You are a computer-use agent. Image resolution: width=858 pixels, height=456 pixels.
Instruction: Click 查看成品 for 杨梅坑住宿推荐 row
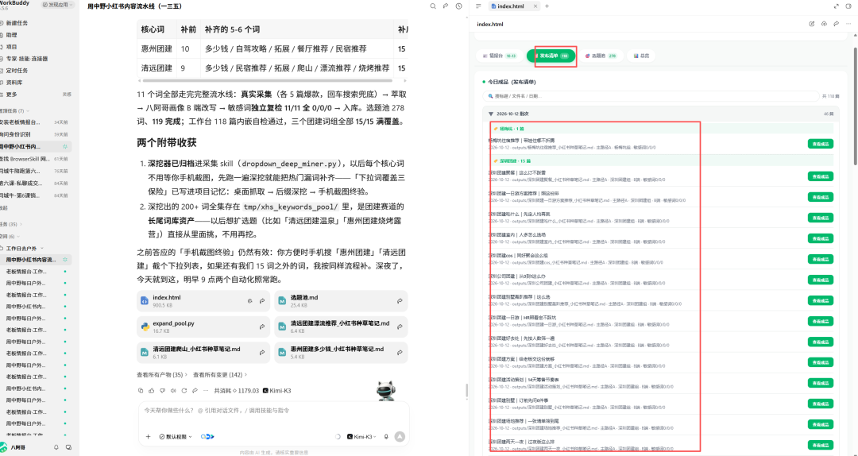tap(820, 144)
